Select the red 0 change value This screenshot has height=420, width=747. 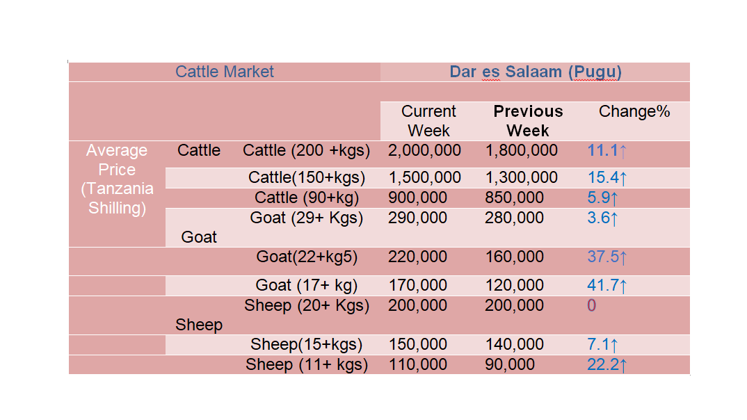pos(591,305)
